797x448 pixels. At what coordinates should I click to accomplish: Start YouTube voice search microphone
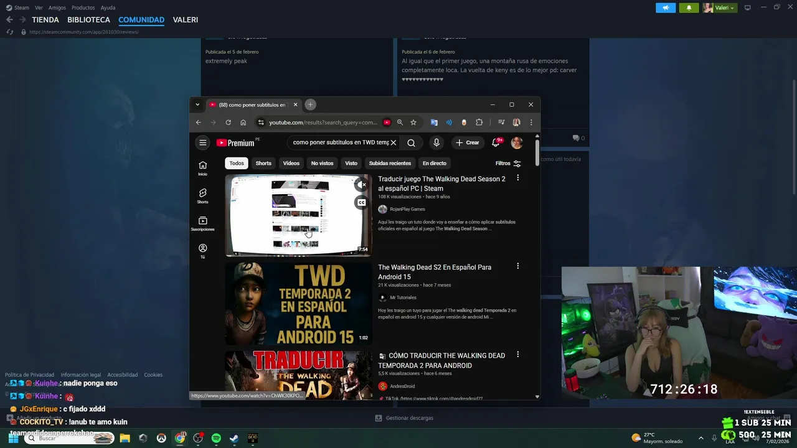tap(436, 142)
